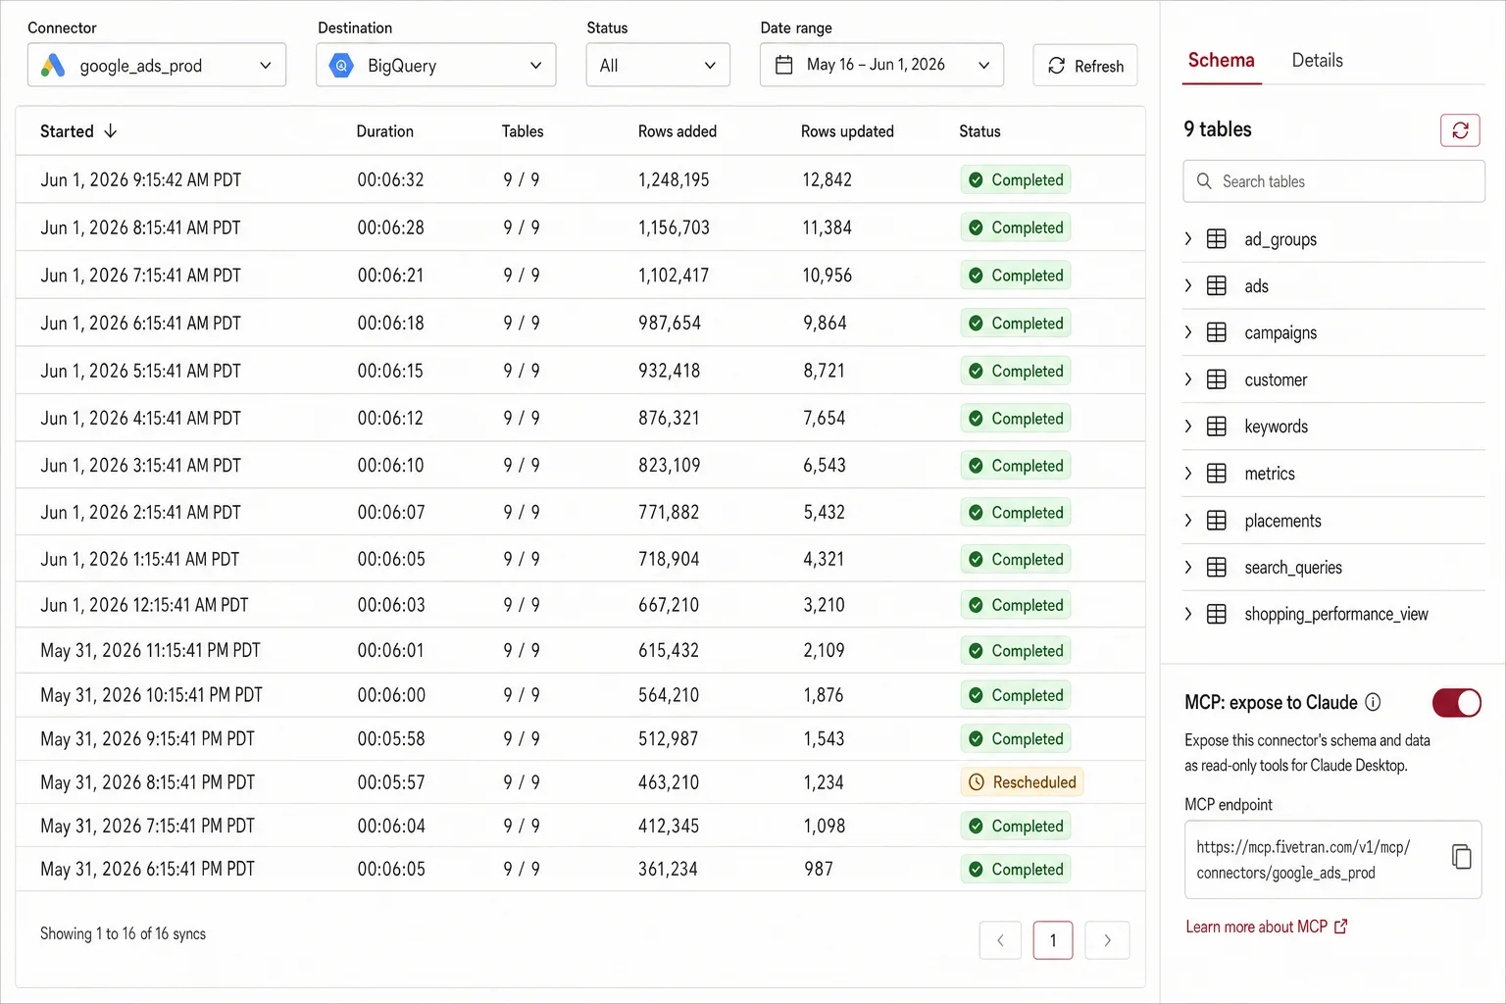Expand the ad_groups table chevron
The image size is (1506, 1004).
[x=1188, y=239]
